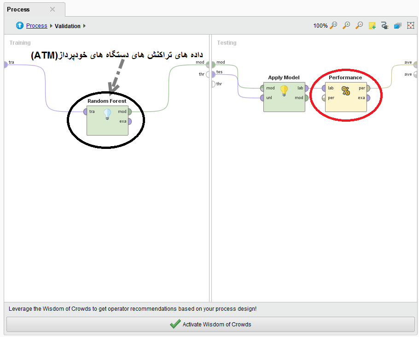Image resolution: width=419 pixels, height=337 pixels.
Task: Click the Testing panel mod source port
Action: (x=213, y=65)
